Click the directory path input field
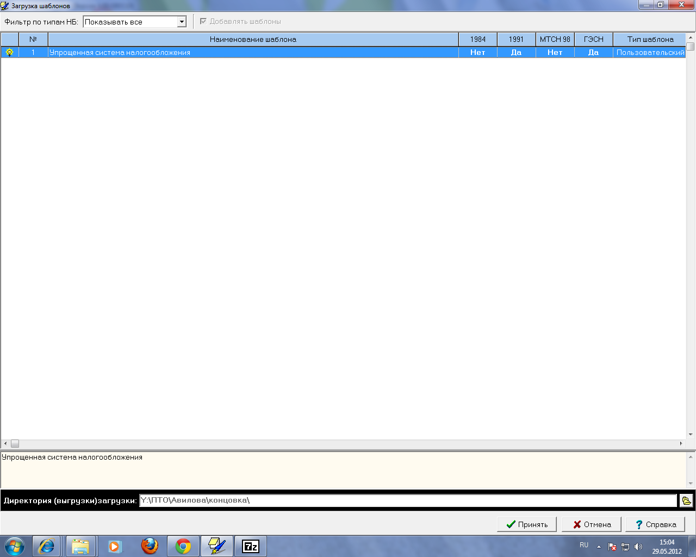Viewport: 696px width, 557px height. click(408, 500)
